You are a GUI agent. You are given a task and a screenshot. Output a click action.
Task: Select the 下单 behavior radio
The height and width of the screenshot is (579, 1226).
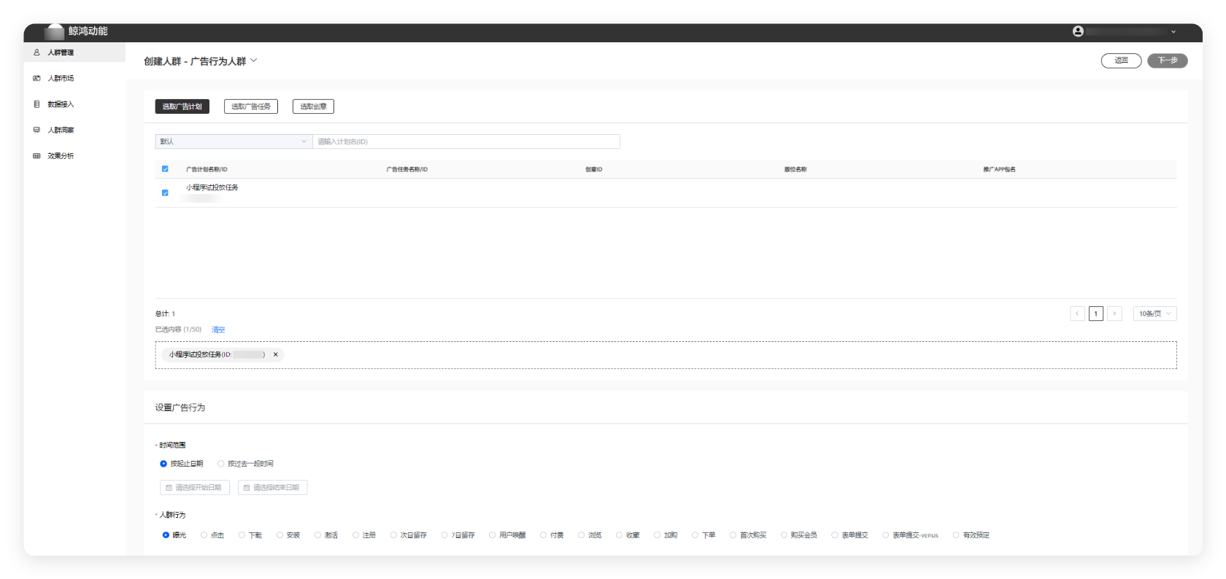pyautogui.click(x=703, y=535)
